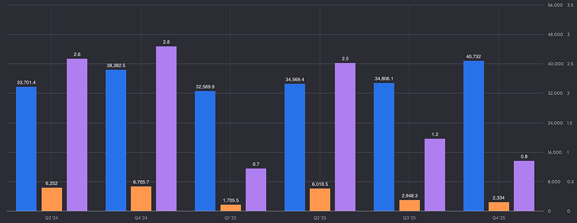Click the Q4'24 x-axis label
This screenshot has width=577, height=223.
coord(141,218)
